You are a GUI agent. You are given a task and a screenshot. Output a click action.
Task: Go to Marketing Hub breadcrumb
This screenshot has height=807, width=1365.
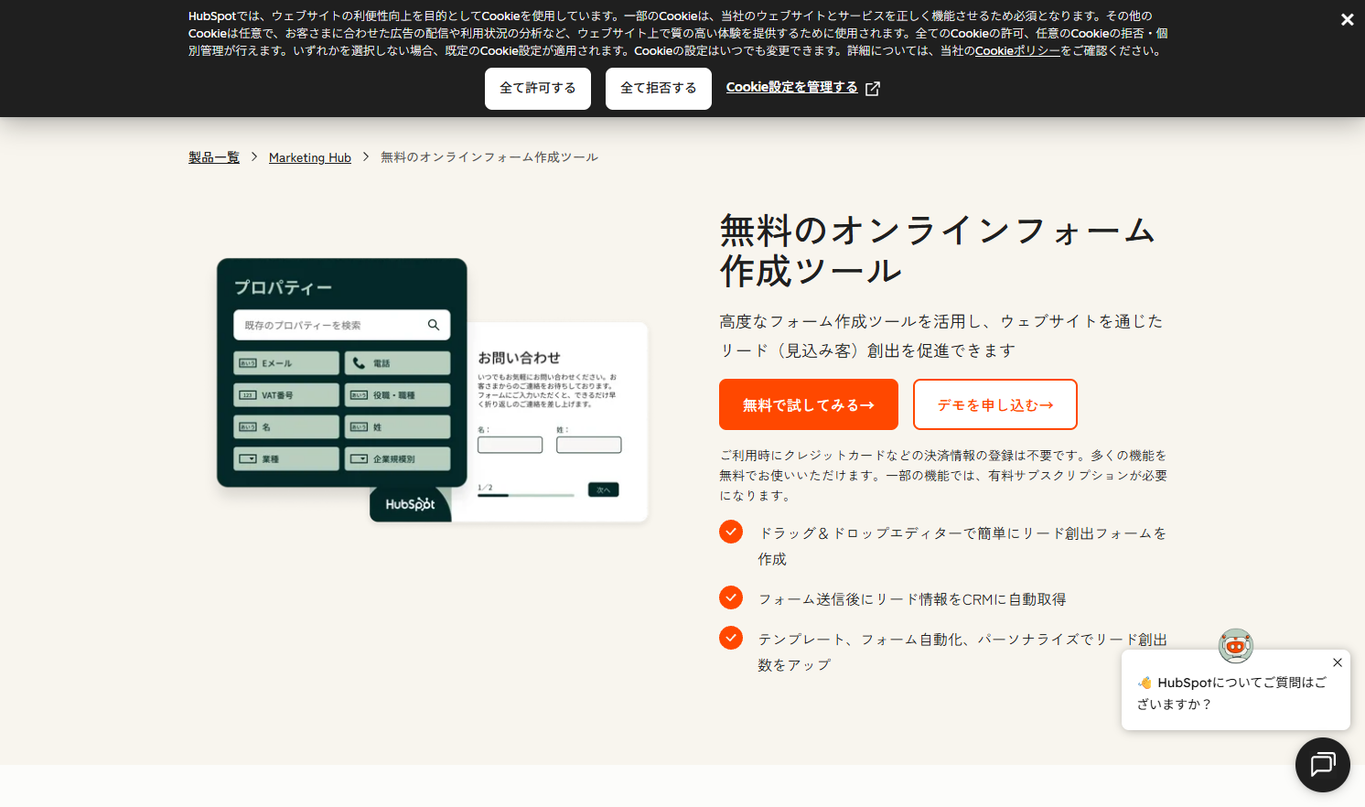310,157
